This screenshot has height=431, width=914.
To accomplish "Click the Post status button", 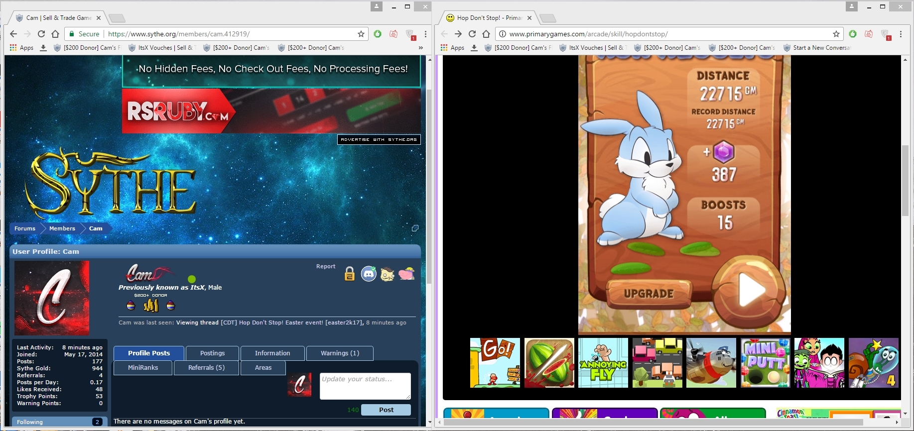I will [x=386, y=410].
